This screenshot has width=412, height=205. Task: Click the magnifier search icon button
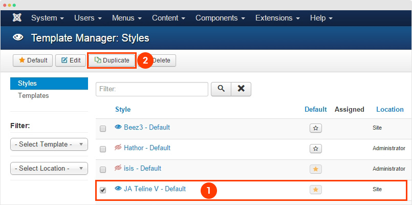click(221, 89)
